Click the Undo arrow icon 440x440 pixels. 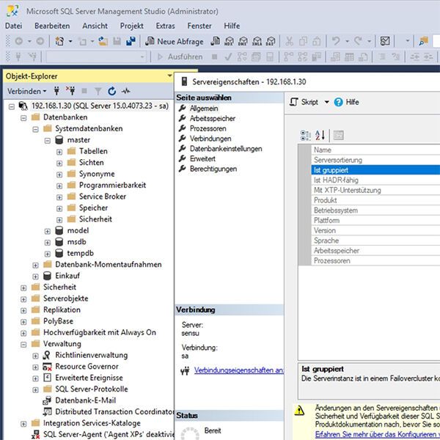[x=336, y=41]
